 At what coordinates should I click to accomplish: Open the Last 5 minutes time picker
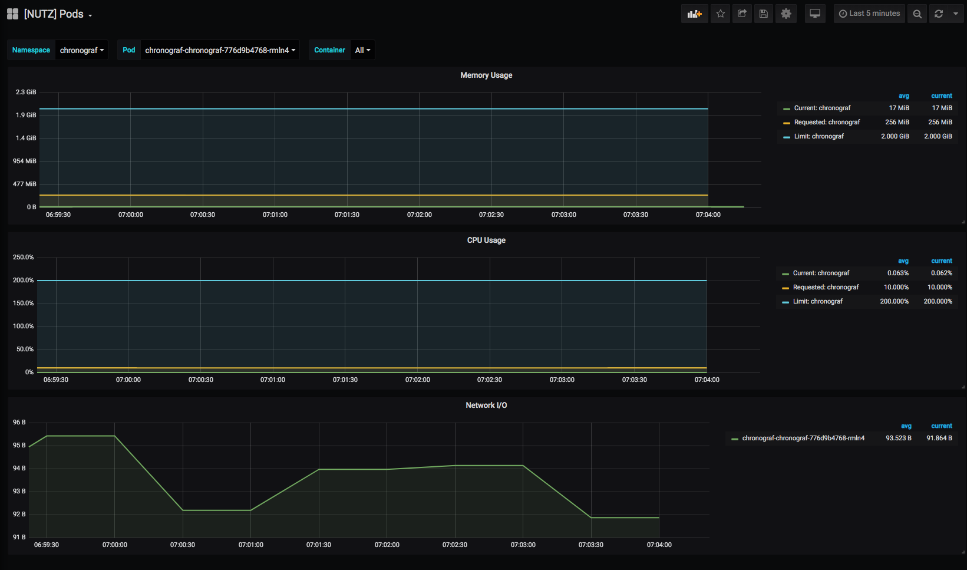click(869, 14)
